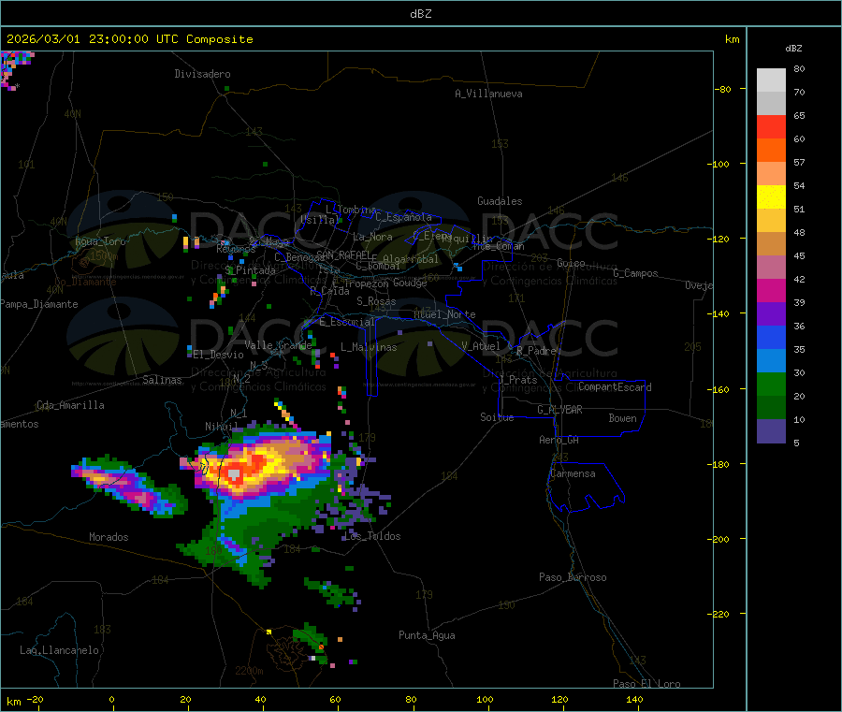Click the timestamp 2026/03/01 23:00:00 UTC Composite
The width and height of the screenshot is (842, 712).
point(129,39)
